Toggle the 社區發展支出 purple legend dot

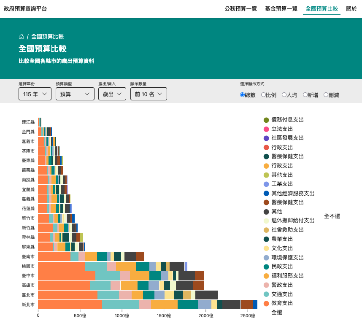(266, 138)
